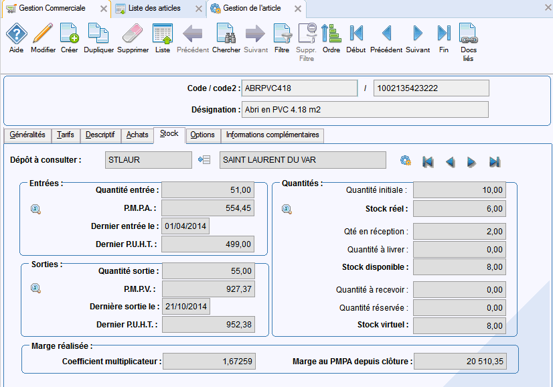Screen dimensions: 553x387
Task: Click the Stock disponible value field
Action: tap(459, 267)
